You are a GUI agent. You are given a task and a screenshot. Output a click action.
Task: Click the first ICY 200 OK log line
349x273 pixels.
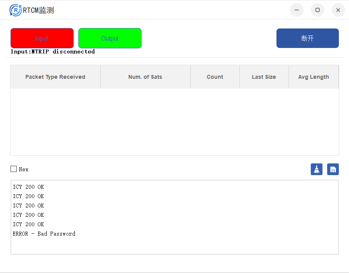coord(28,187)
